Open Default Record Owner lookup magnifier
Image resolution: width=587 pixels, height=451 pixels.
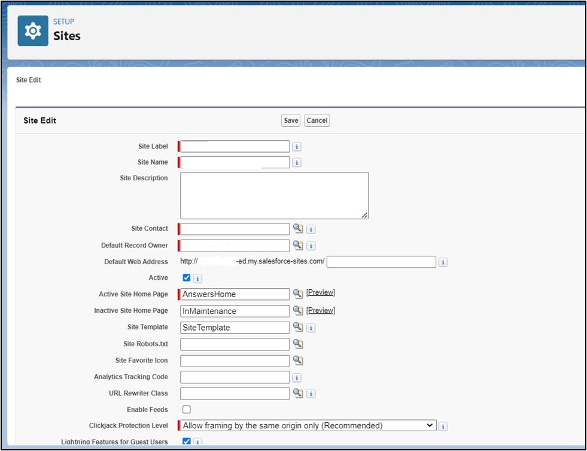pyautogui.click(x=298, y=246)
